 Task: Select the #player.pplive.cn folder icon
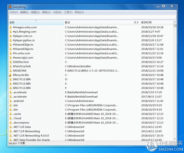tap(11, 40)
